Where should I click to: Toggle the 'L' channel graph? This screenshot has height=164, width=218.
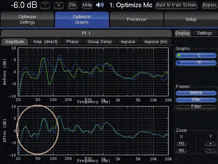coord(196,55)
